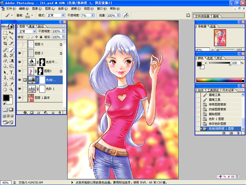This screenshot has height=185, width=246.
Task: Select the History Brush tool
Action: [11, 55]
